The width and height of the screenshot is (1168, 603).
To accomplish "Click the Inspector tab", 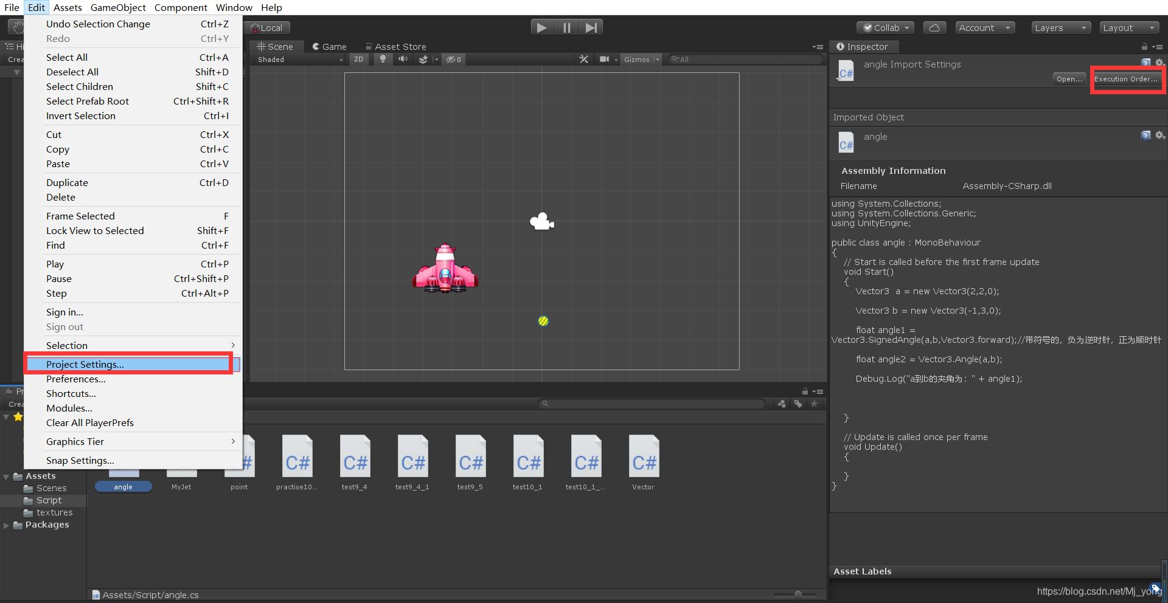I will pos(863,46).
